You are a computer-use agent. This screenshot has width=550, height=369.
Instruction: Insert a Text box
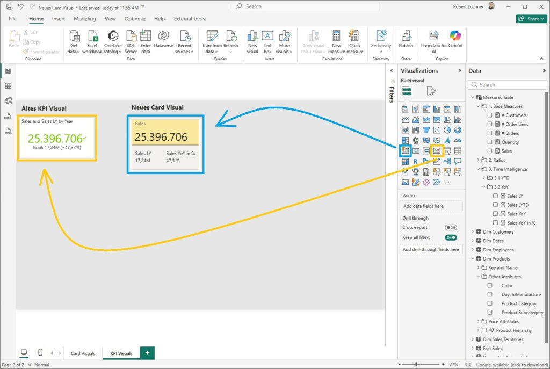267,37
